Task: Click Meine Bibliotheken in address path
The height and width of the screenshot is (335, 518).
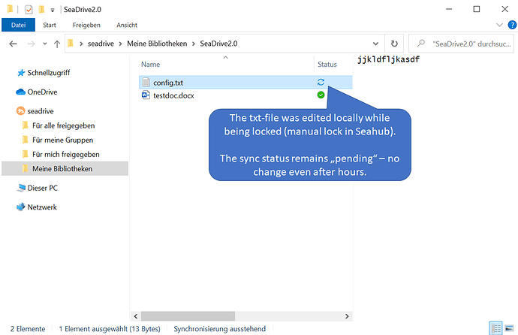Action: click(x=157, y=44)
